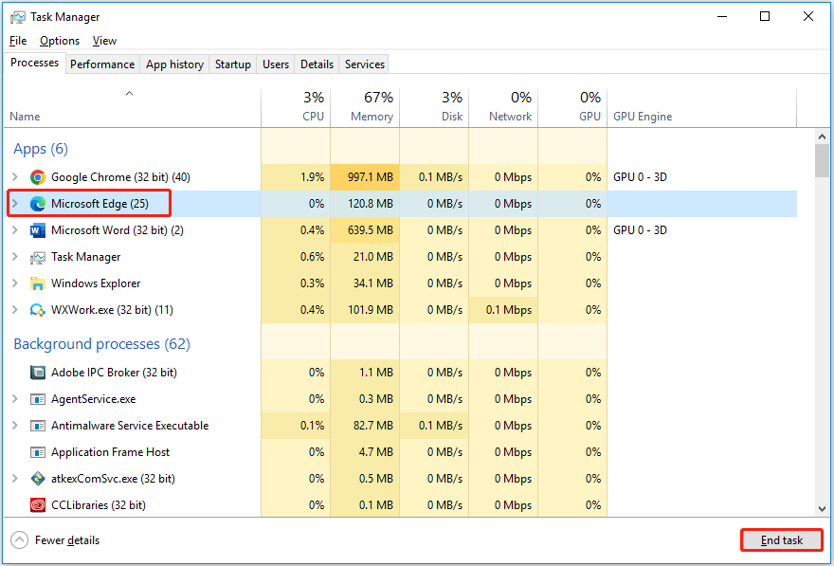
Task: Click the End task button
Action: pos(781,539)
